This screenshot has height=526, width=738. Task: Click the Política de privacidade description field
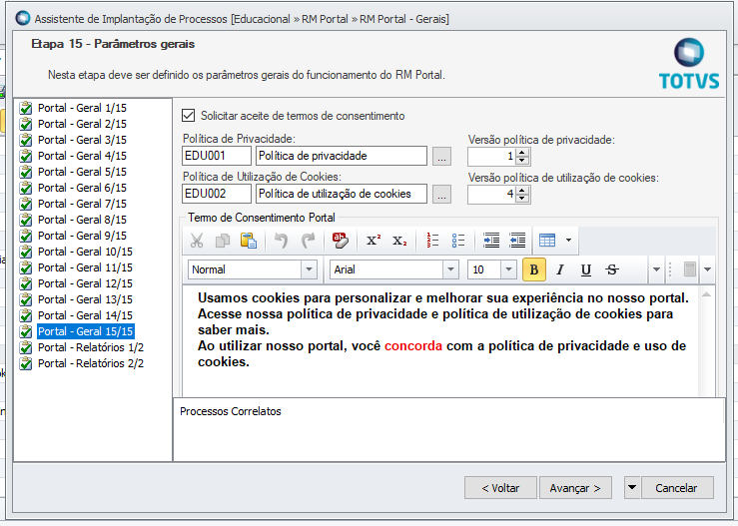pyautogui.click(x=342, y=156)
